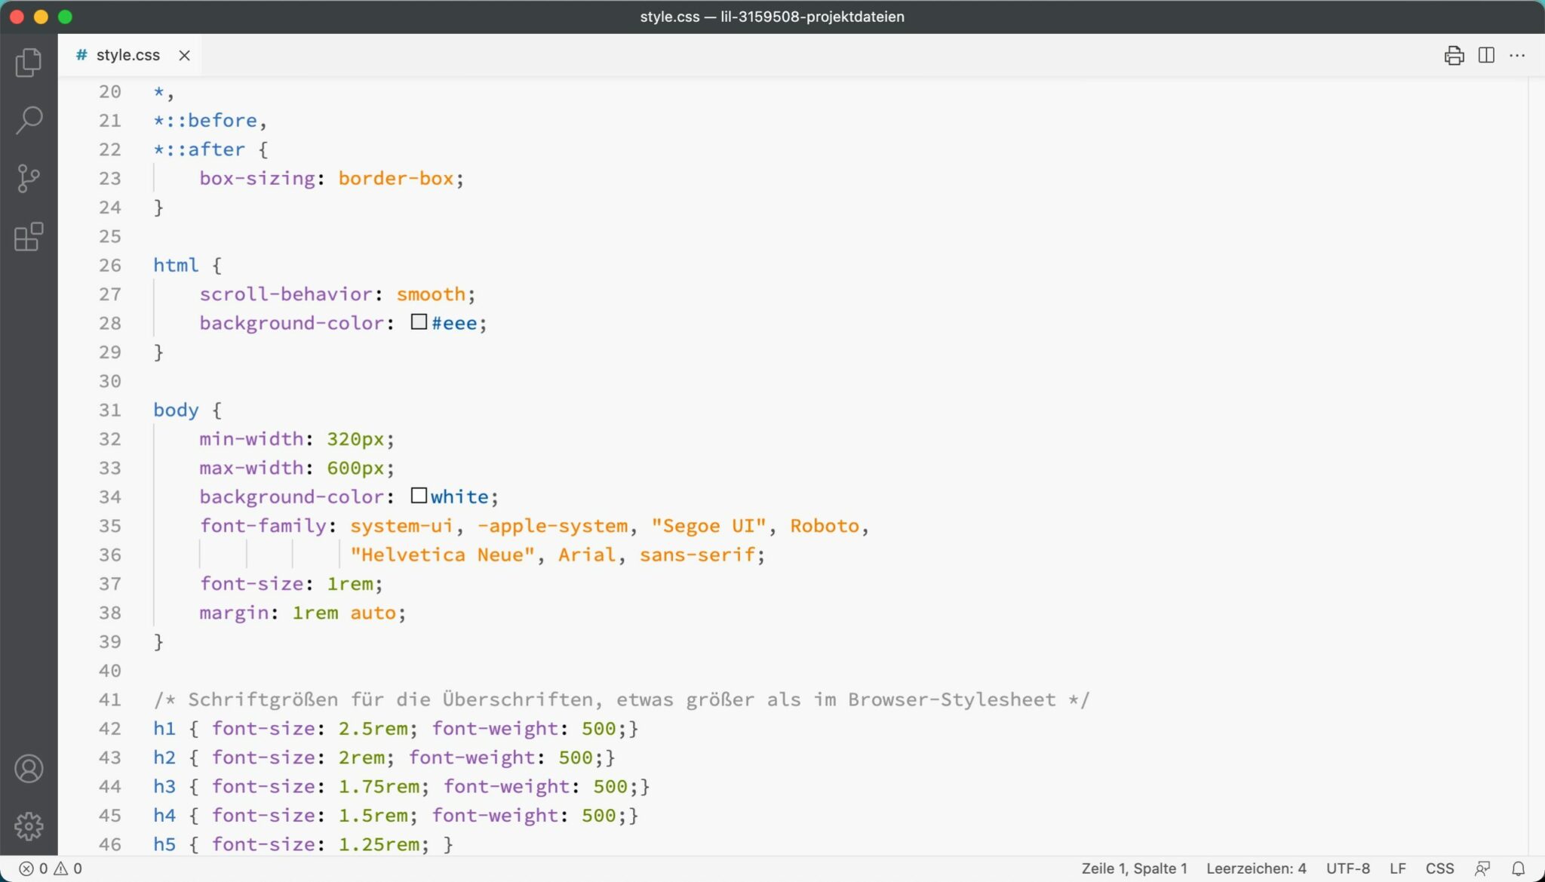Screen dimensions: 1545x882
Task: Open the Explorer view in the activity bar
Action: [29, 63]
